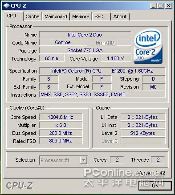This screenshot has height=195, width=175.
Task: Open the About tab
Action: pos(120,16)
